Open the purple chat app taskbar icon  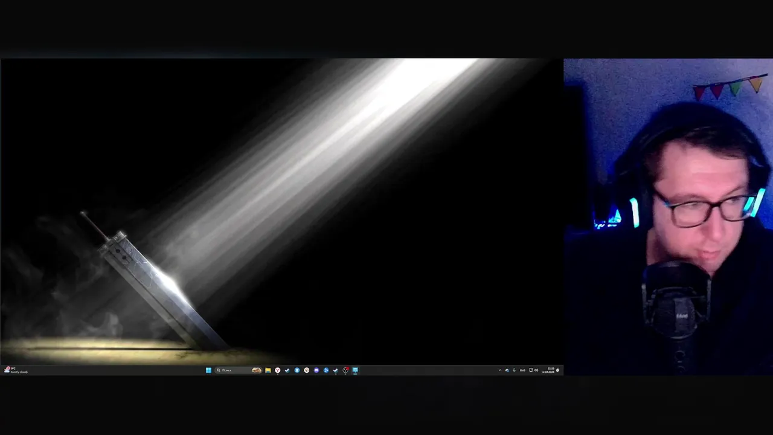pyautogui.click(x=316, y=370)
